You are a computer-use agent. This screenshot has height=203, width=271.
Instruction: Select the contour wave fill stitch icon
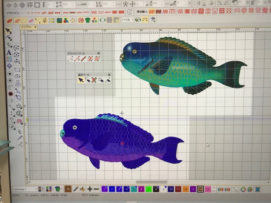click(x=237, y=11)
